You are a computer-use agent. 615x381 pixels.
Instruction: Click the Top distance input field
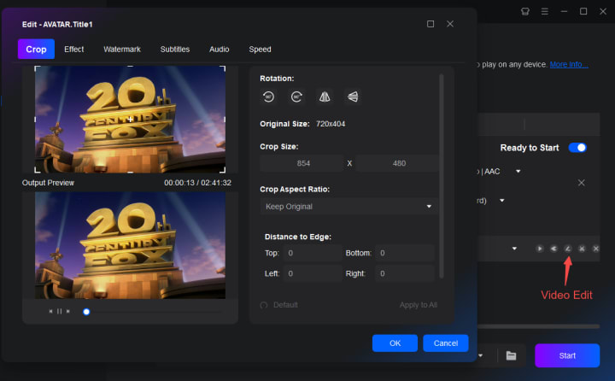313,253
